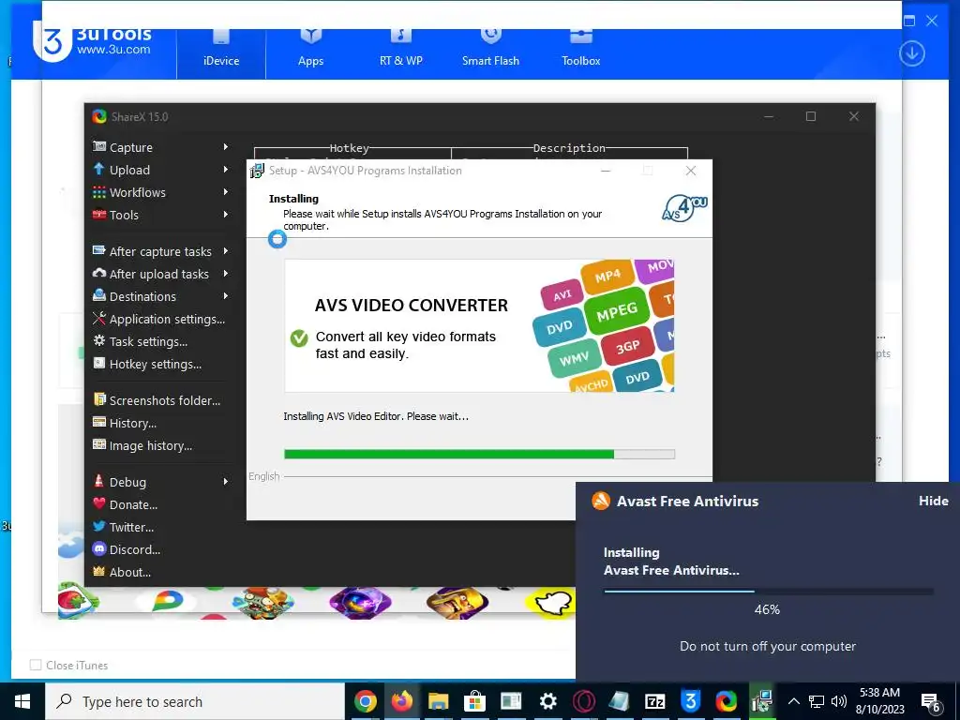Expand the Tools submenu arrow
960x720 pixels.
tap(225, 215)
